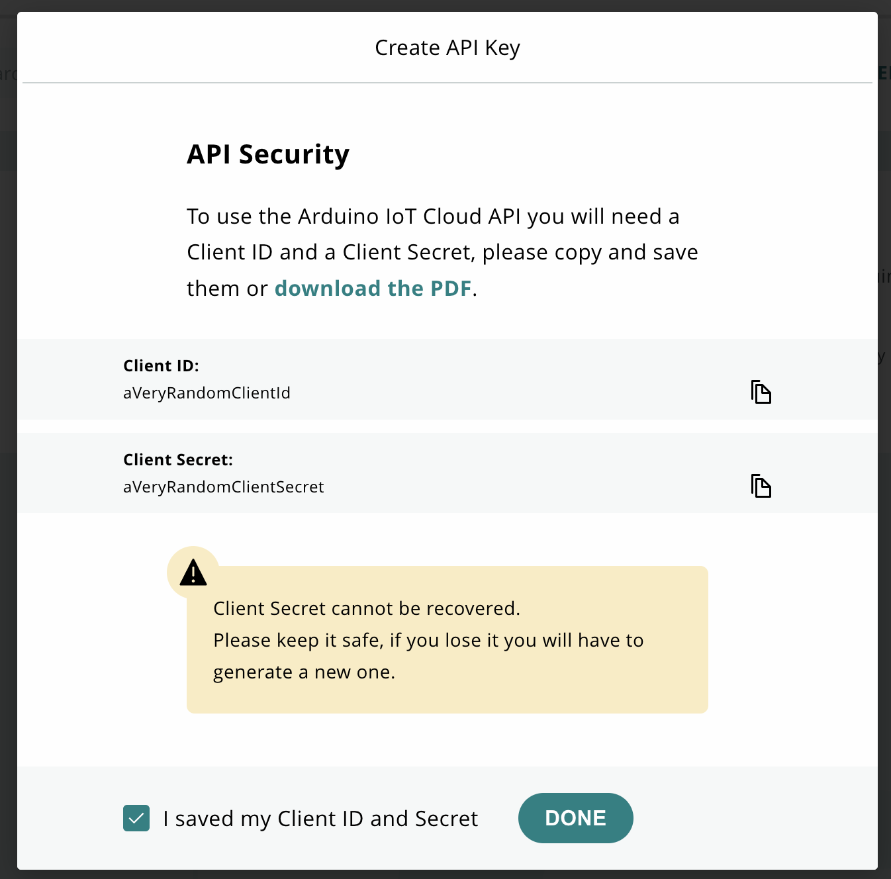Uncheck the saved Client ID and Secret checkbox

(136, 818)
